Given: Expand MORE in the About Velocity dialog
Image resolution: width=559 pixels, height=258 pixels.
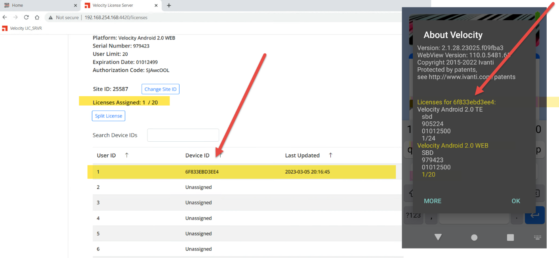Looking at the screenshot, I should pyautogui.click(x=433, y=201).
